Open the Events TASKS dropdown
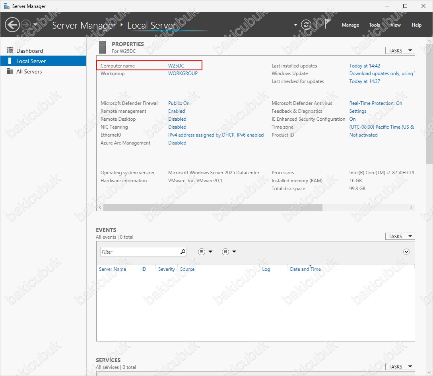 [400, 236]
